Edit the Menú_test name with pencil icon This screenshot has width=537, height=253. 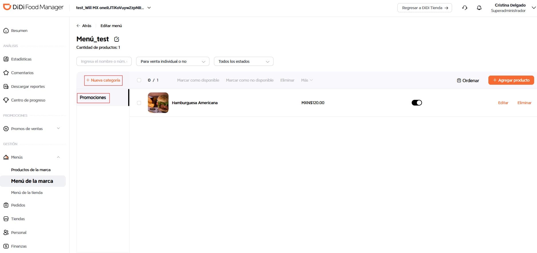pyautogui.click(x=116, y=39)
